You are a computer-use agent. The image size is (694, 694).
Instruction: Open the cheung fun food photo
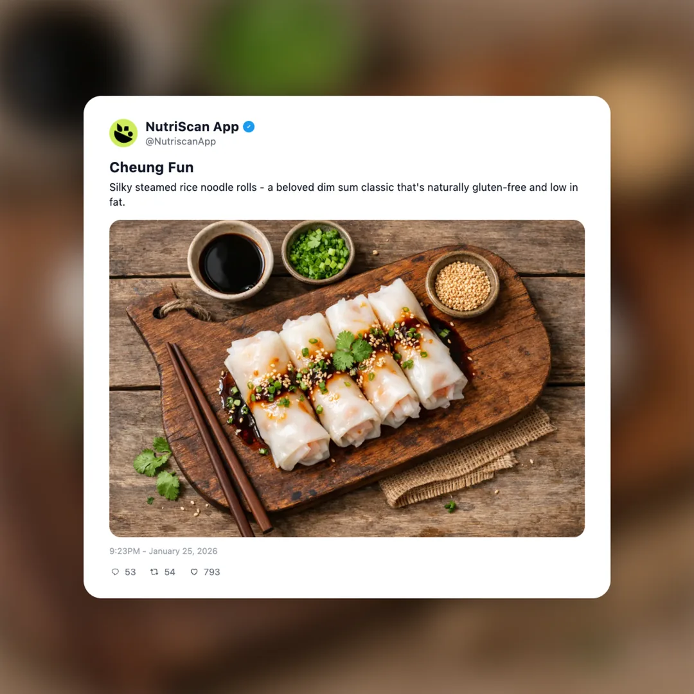pyautogui.click(x=347, y=378)
